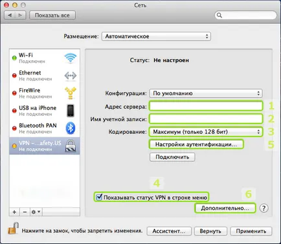The width and height of the screenshot is (281, 244).
Task: Click the search field in toolbar
Action: 245,16
